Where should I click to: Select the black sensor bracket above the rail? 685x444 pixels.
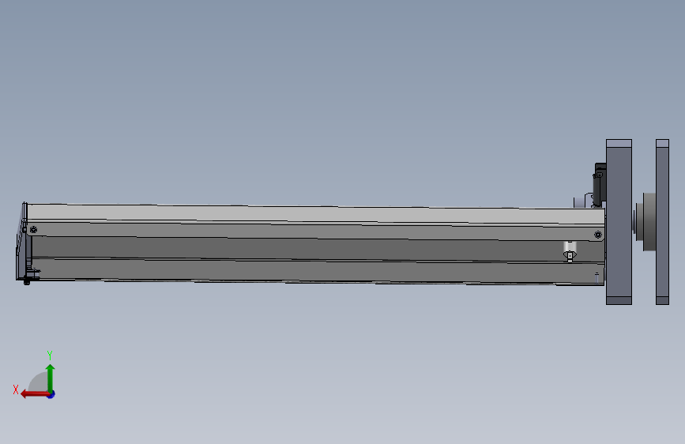tap(600, 182)
